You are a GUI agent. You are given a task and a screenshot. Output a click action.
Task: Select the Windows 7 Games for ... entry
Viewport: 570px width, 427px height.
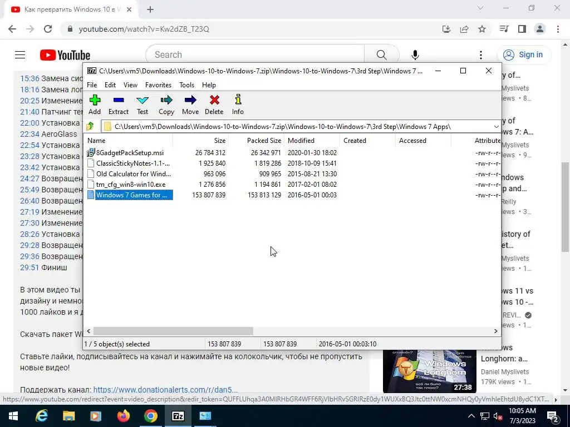click(131, 195)
